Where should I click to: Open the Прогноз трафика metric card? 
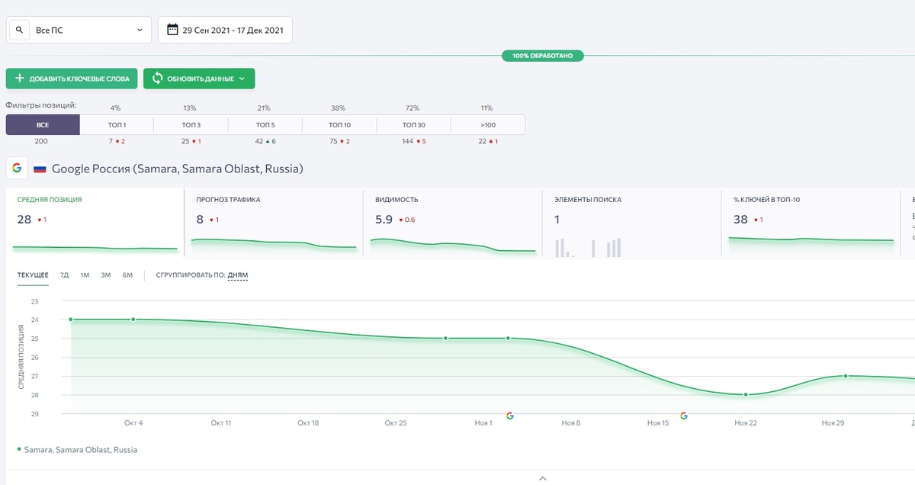point(274,222)
